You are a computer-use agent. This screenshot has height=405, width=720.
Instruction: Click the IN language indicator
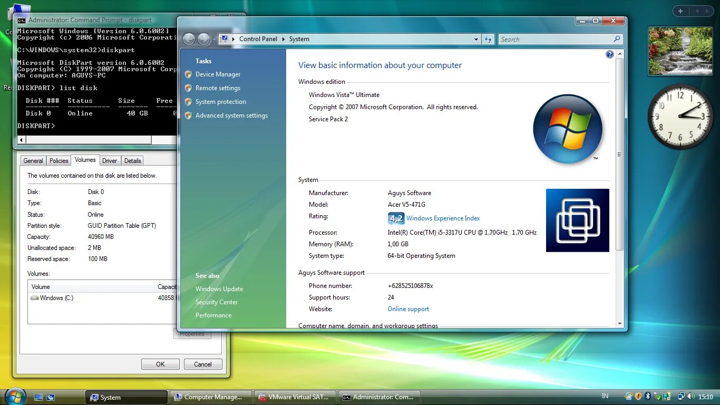[x=605, y=396]
